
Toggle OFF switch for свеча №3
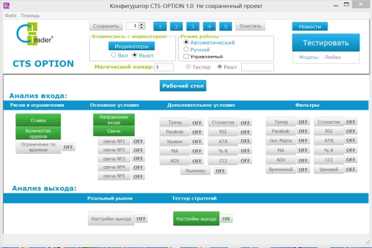(x=138, y=159)
